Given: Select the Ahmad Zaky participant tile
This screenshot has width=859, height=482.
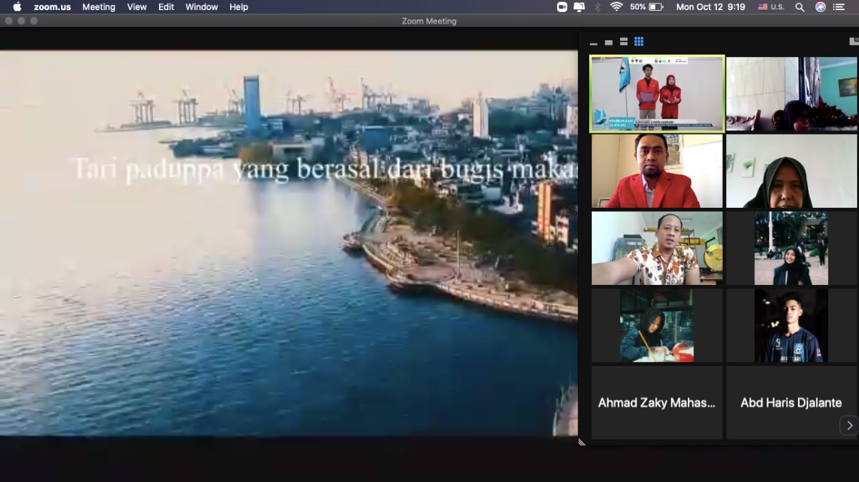Looking at the screenshot, I should pyautogui.click(x=657, y=402).
